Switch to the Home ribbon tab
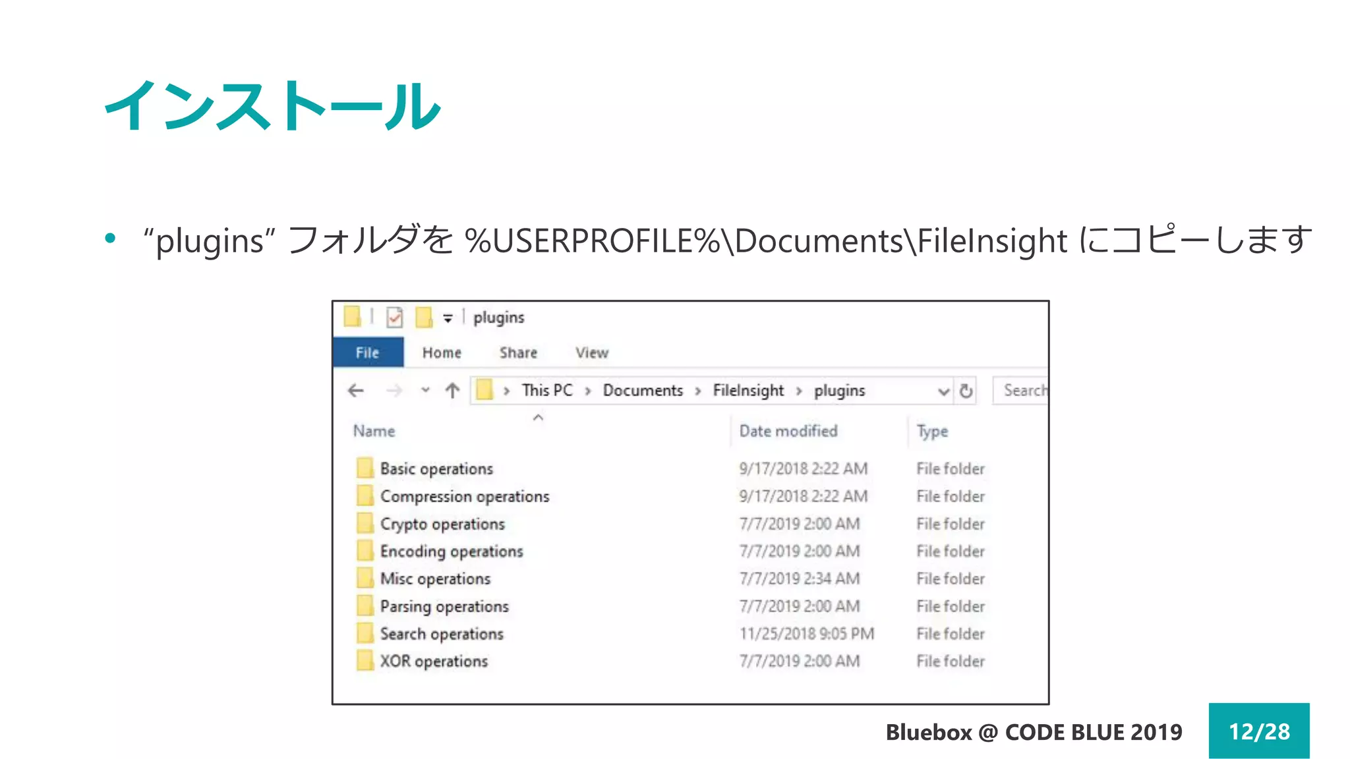 [x=442, y=352]
